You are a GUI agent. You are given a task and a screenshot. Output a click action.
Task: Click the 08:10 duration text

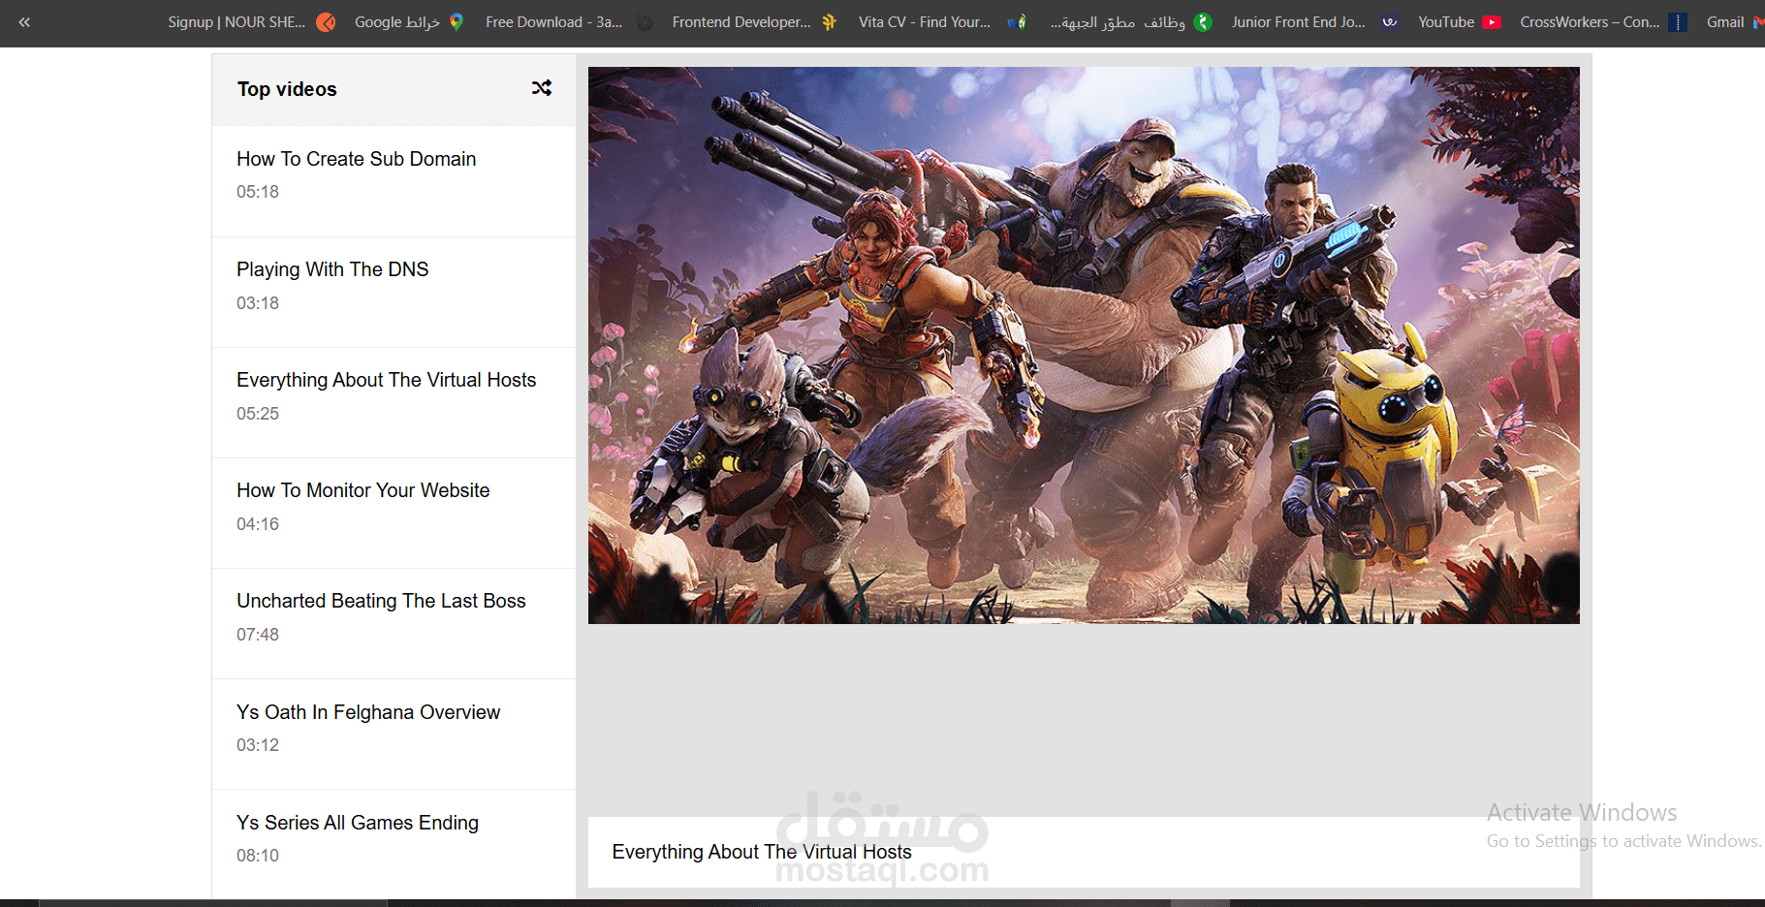click(258, 856)
